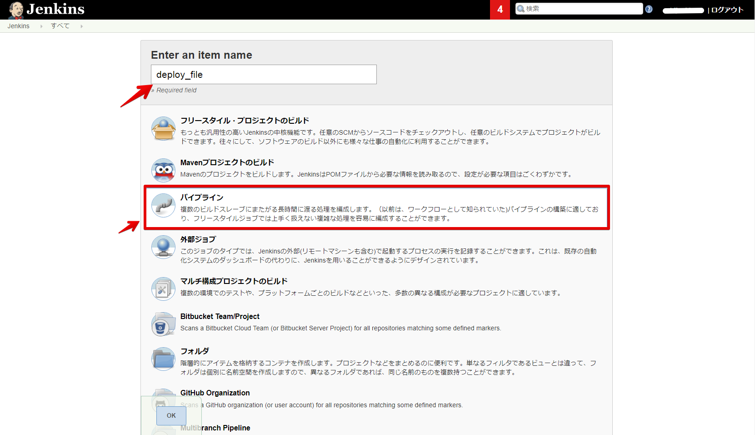The image size is (755, 435).
Task: Choose the Multibranch Pipeline title
Action: [215, 428]
